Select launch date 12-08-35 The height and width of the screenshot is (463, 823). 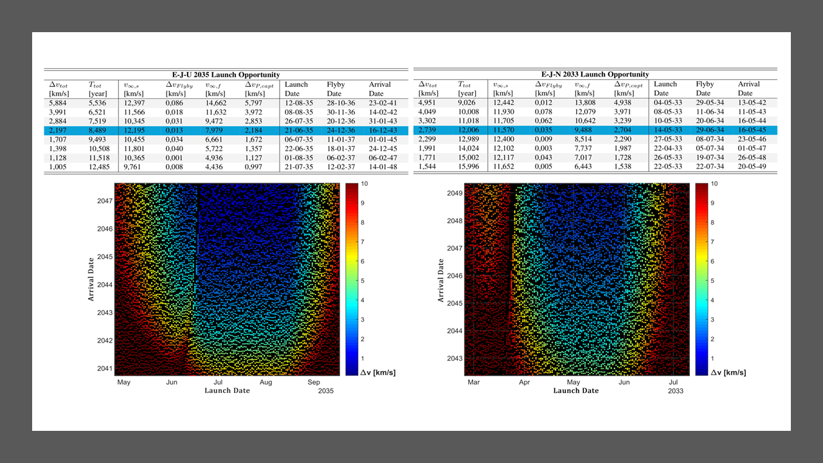pyautogui.click(x=299, y=103)
